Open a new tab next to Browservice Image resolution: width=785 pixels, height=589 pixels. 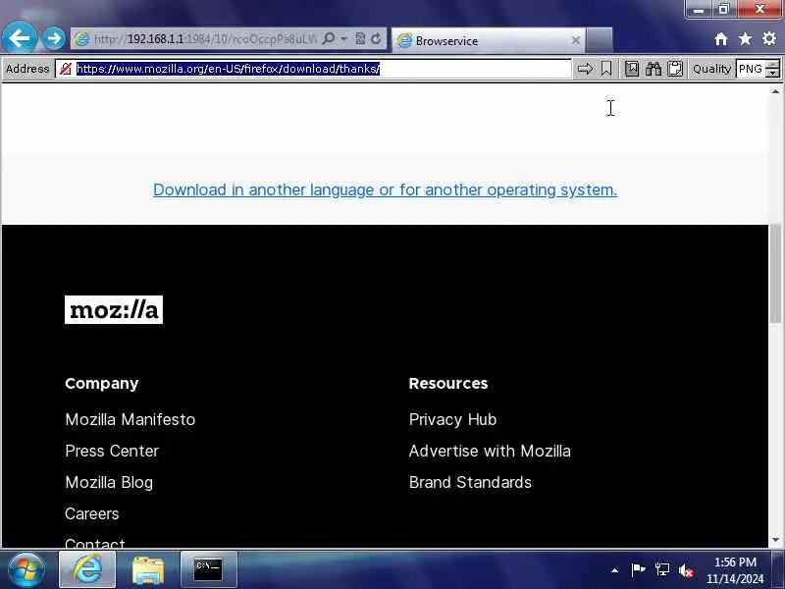(x=600, y=40)
